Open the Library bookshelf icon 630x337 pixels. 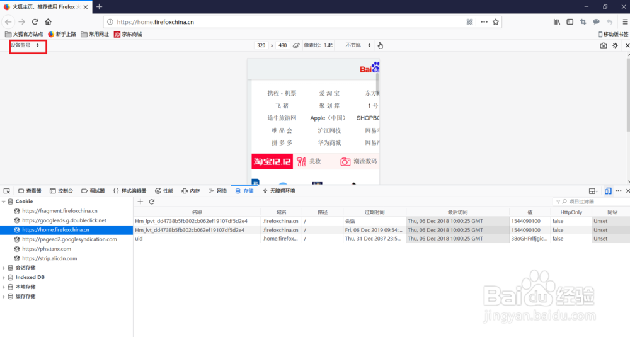[x=556, y=21]
